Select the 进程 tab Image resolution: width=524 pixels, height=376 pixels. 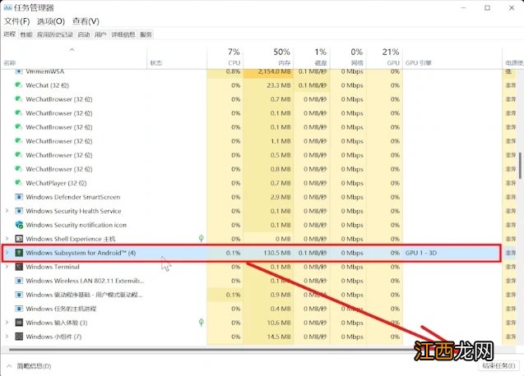pos(9,34)
